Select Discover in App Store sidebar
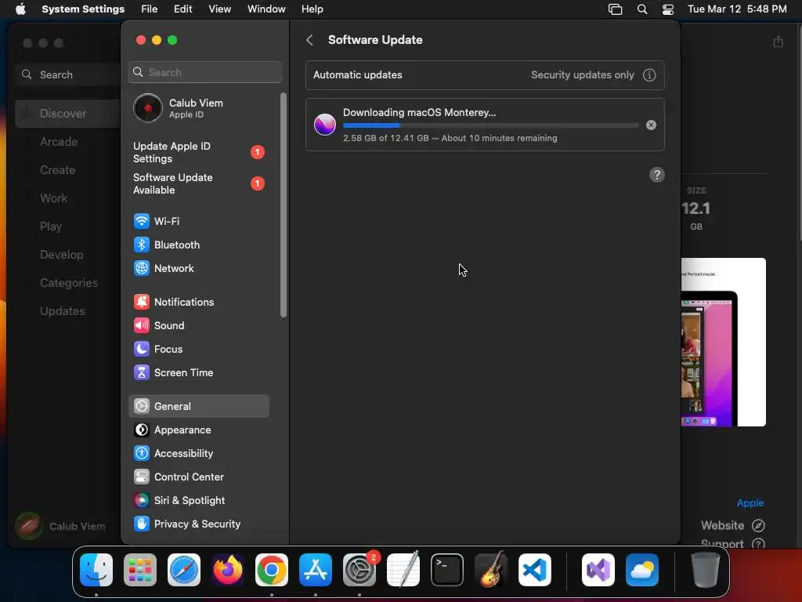Screen dimensions: 802x602 [67, 114]
